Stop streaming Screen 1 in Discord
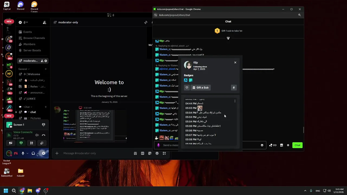This screenshot has width=347, height=195. click(x=43, y=125)
